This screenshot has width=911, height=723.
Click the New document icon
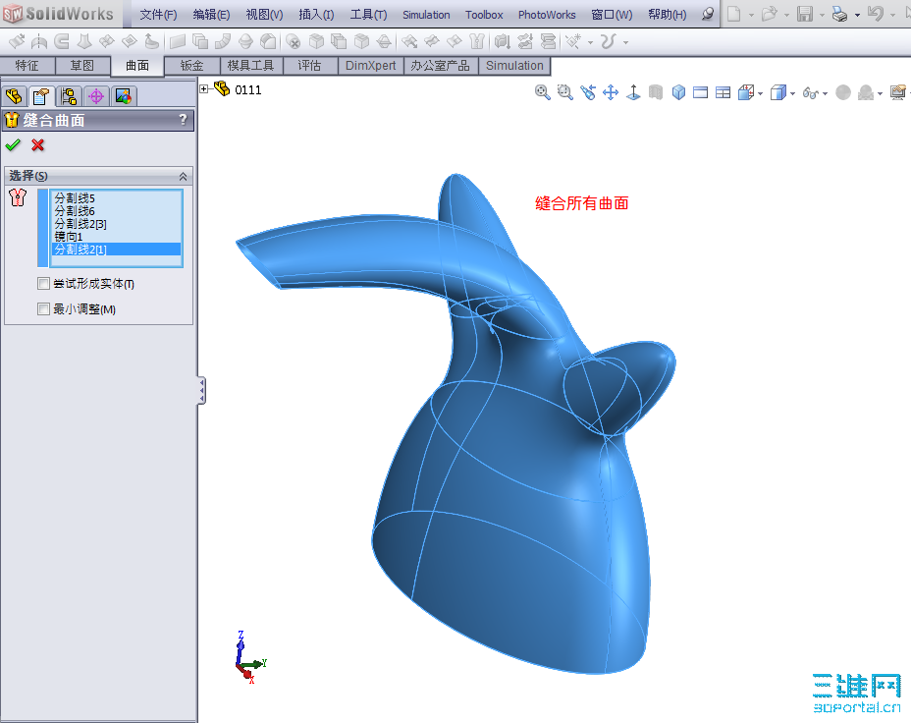pos(734,14)
